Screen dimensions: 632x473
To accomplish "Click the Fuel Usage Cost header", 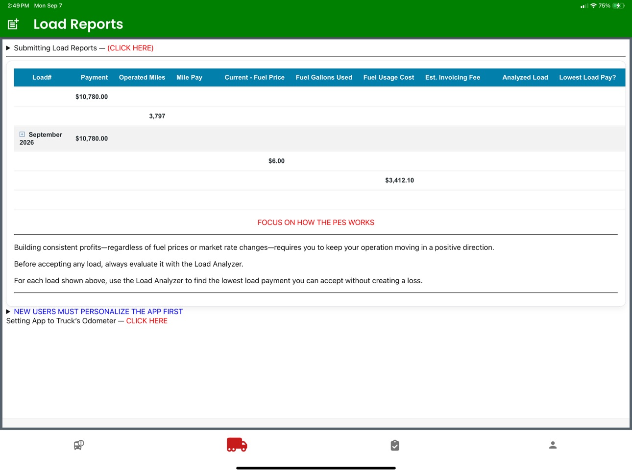I will (389, 77).
